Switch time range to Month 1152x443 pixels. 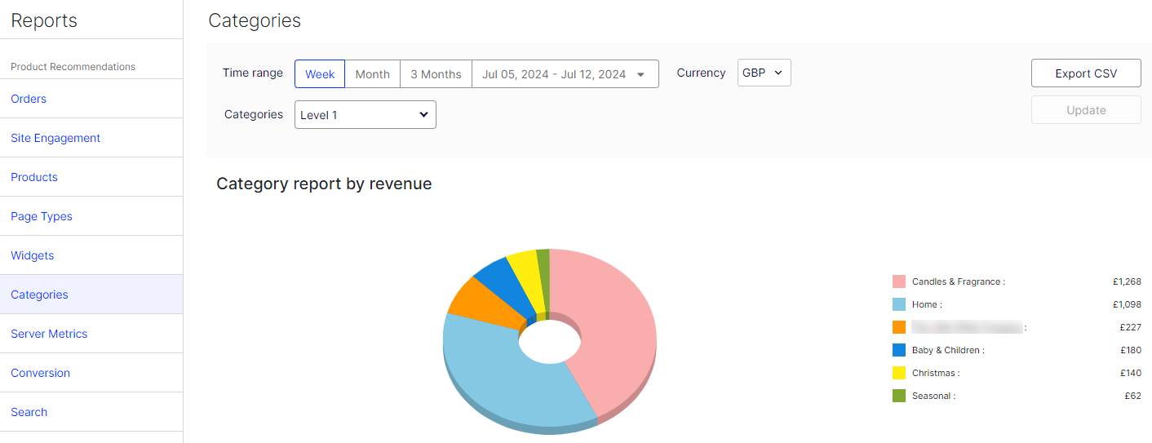[x=372, y=74]
